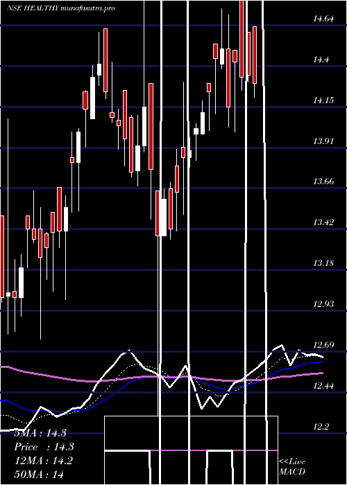Select the 13.91 price axis label

coord(323,141)
